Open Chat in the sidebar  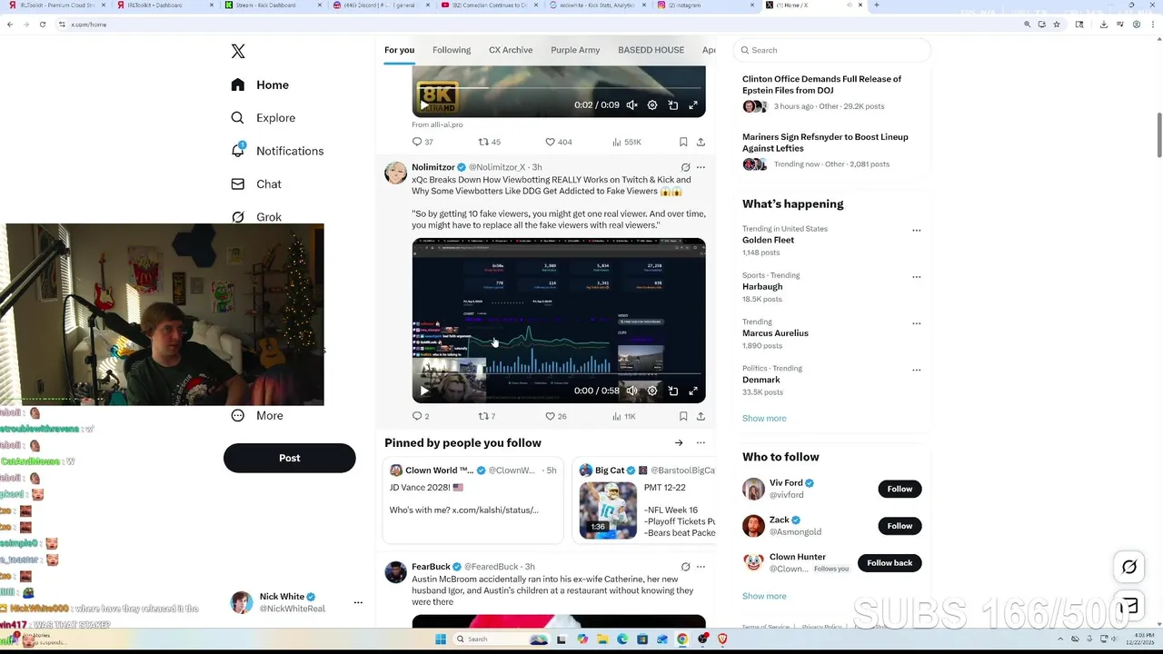pyautogui.click(x=256, y=183)
